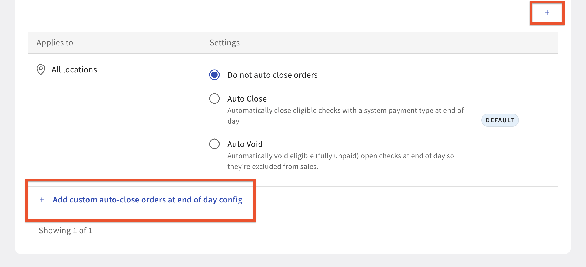Image resolution: width=586 pixels, height=267 pixels.
Task: Click Do not auto close orders label
Action: tap(273, 75)
